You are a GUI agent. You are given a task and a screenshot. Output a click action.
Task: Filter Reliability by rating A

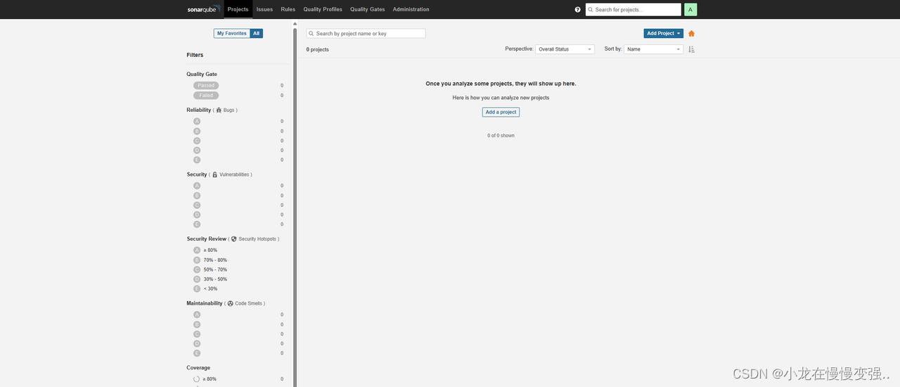[x=197, y=122]
